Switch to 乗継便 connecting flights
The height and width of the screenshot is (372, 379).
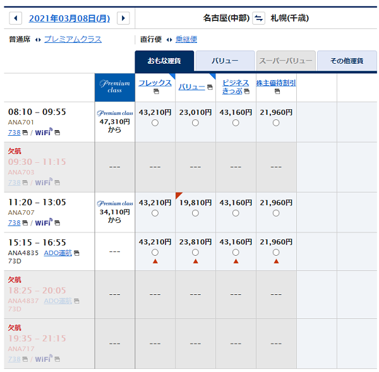point(186,39)
